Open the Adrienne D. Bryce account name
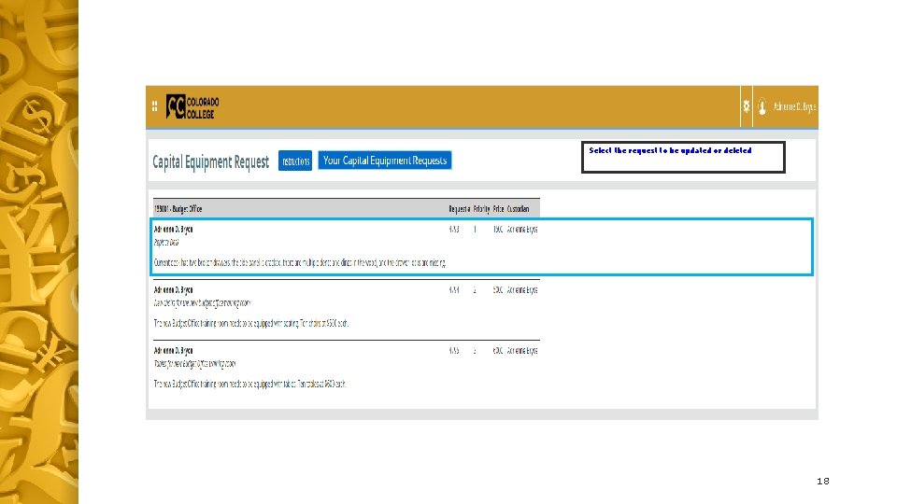 (x=794, y=106)
